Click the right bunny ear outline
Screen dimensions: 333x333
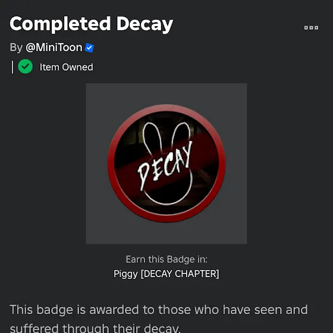click(x=181, y=135)
